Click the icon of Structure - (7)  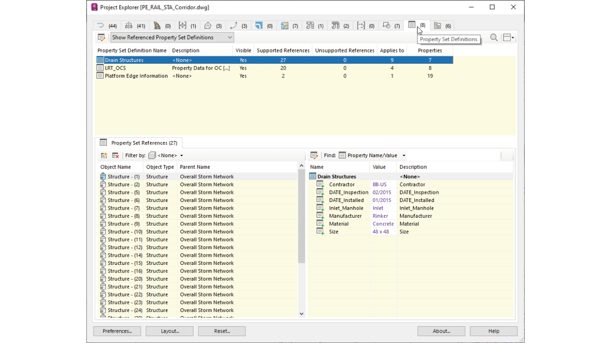point(103,208)
